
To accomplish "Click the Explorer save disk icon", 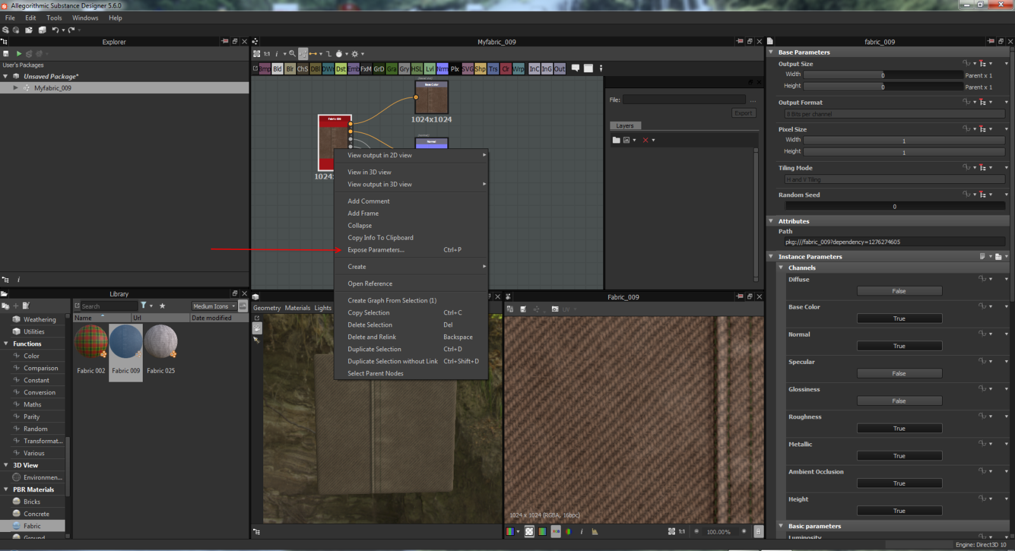I will pos(6,54).
